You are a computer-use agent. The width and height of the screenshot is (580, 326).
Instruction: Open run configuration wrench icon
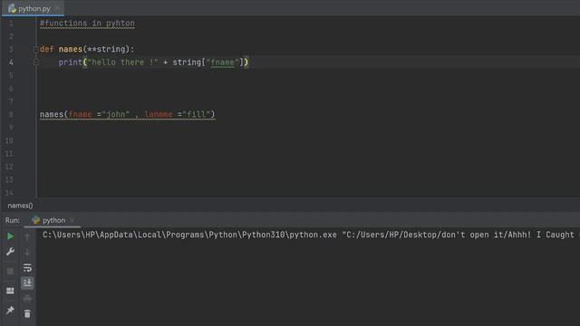pos(10,252)
